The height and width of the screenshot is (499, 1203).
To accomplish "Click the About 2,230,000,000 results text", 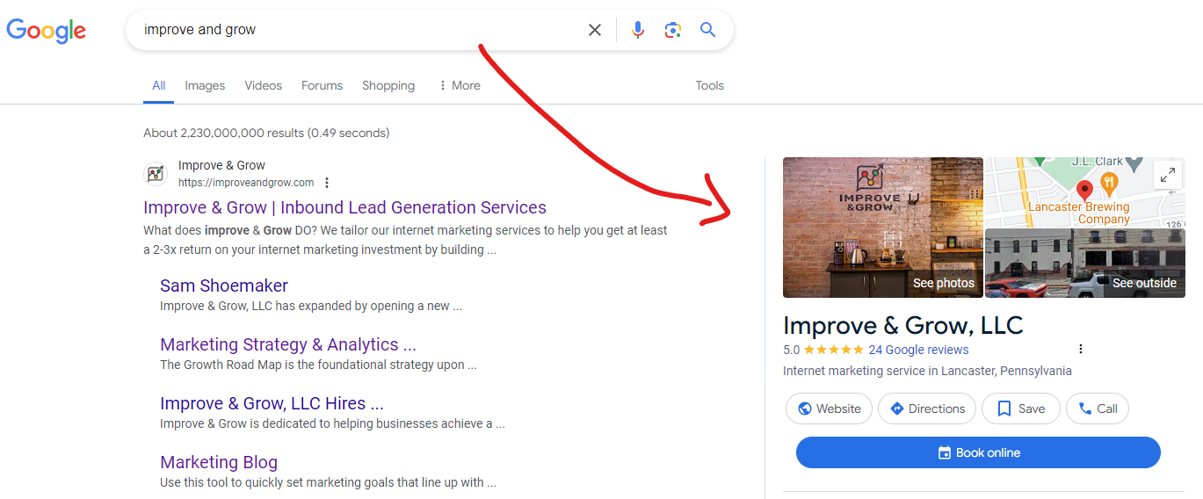I will pos(266,134).
